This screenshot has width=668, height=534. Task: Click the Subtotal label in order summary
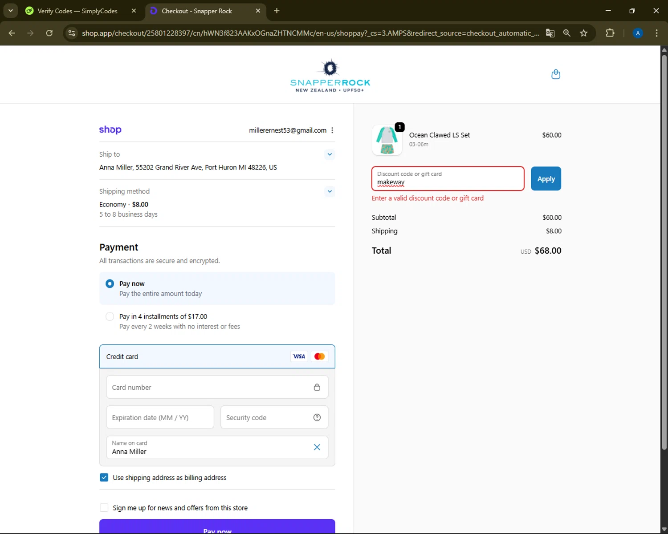pos(384,217)
